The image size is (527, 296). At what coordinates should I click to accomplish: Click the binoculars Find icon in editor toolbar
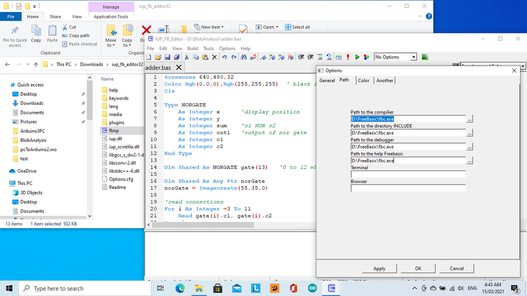pos(244,57)
